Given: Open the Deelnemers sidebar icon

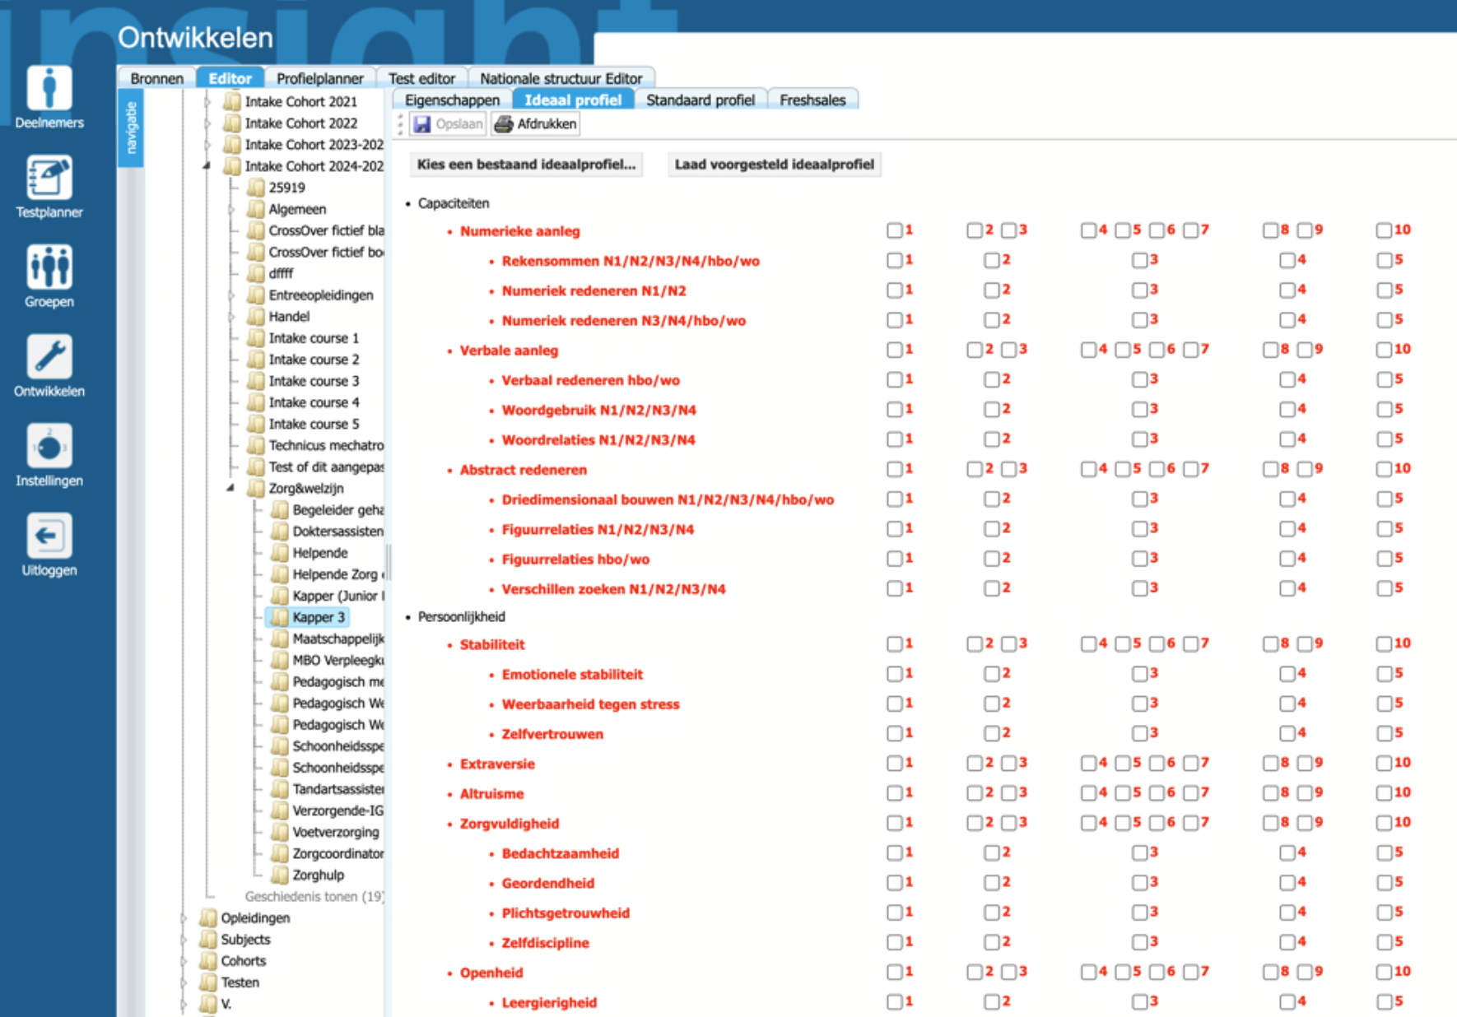Looking at the screenshot, I should tap(49, 89).
